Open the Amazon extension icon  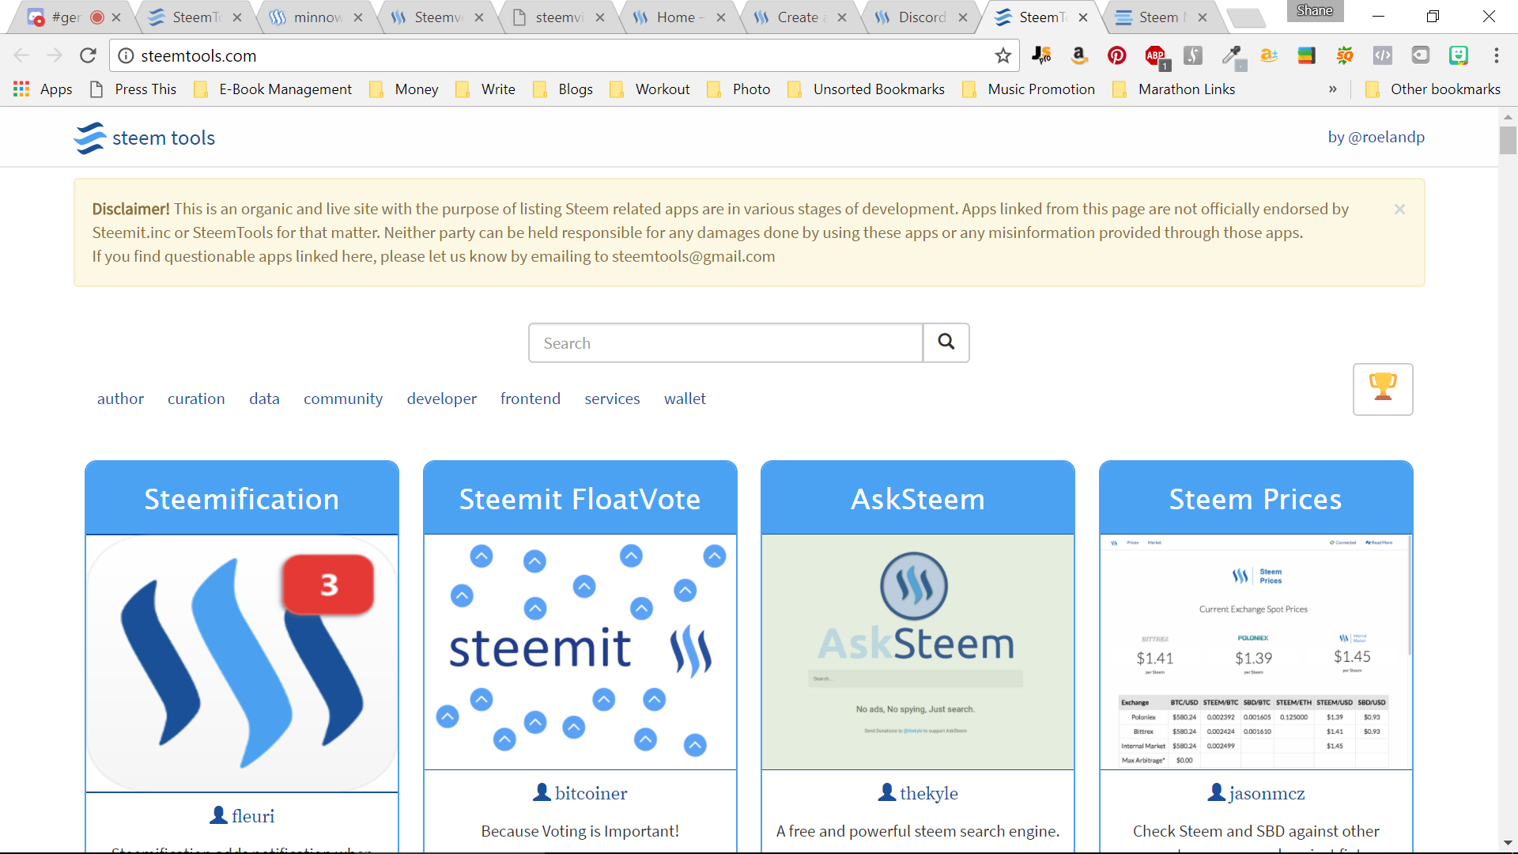pyautogui.click(x=1078, y=55)
